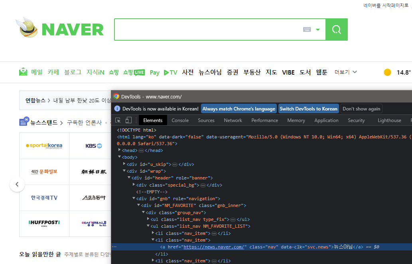Open the 도서 link

pyautogui.click(x=305, y=72)
